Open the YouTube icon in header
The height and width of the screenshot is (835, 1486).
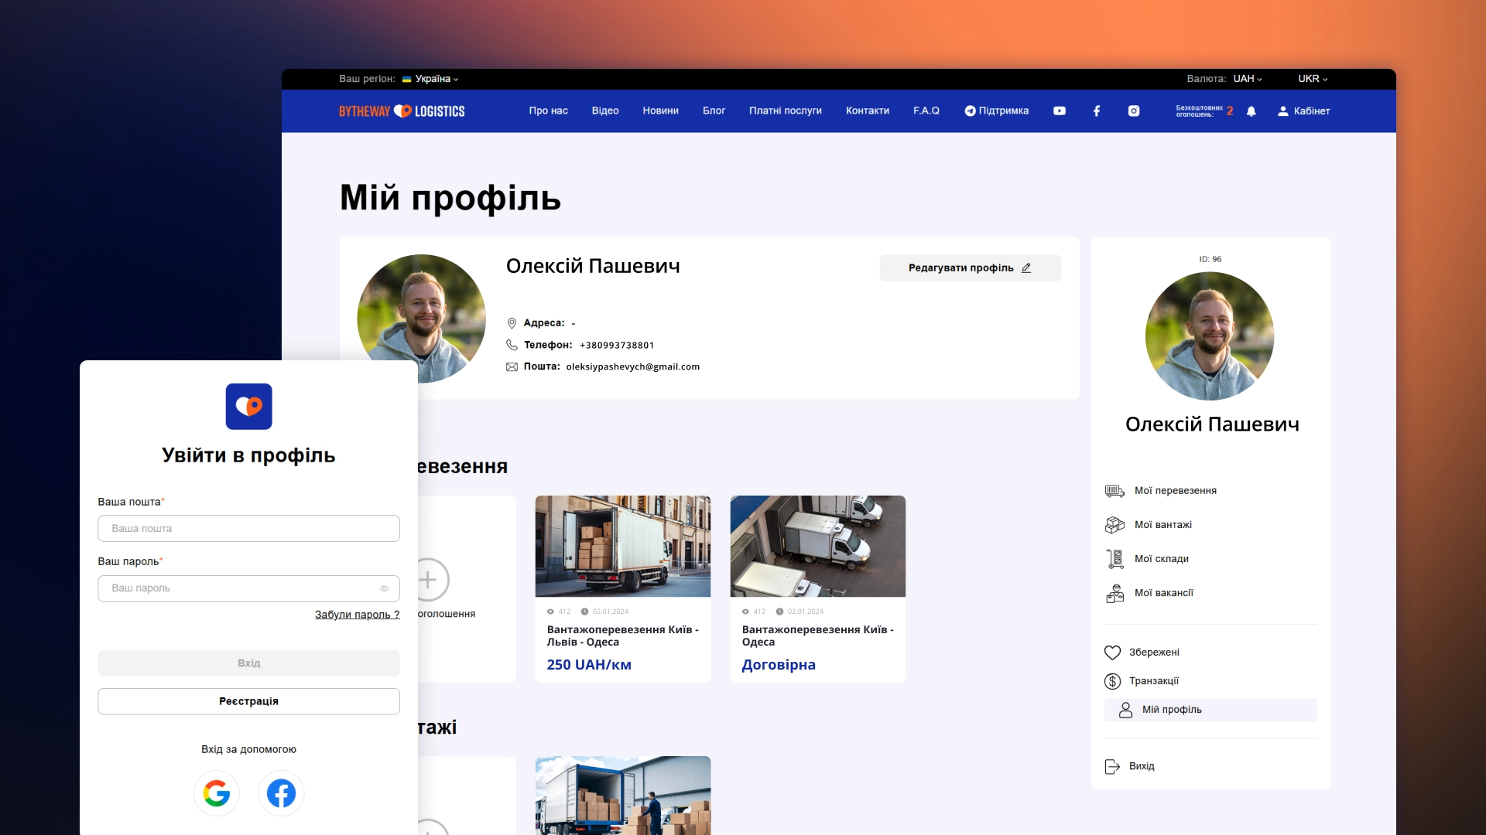[x=1059, y=111]
